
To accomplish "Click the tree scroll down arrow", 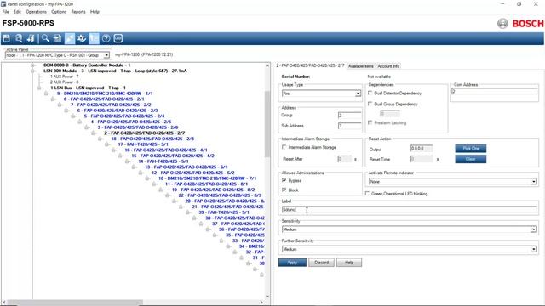I will (267, 297).
